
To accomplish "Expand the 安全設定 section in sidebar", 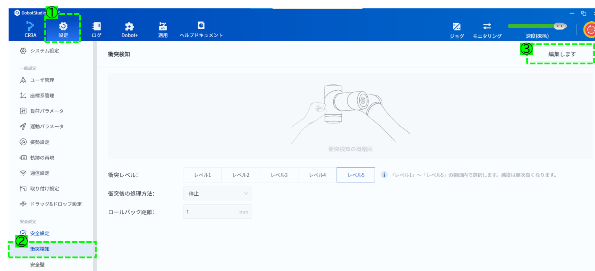I will click(x=40, y=233).
